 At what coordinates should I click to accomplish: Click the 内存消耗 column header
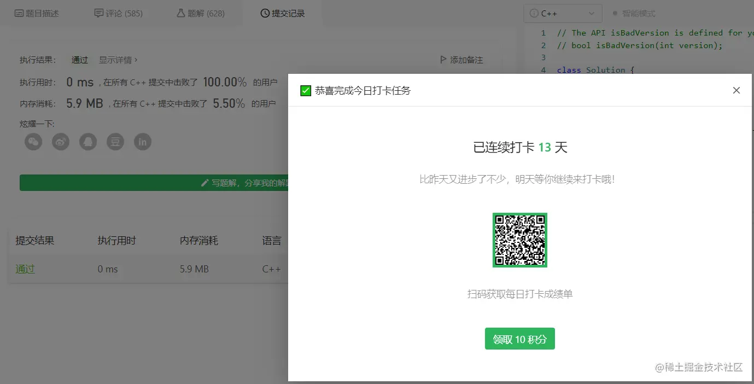[199, 240]
